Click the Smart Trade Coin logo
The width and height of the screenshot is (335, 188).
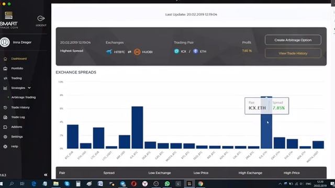[x=8, y=20]
